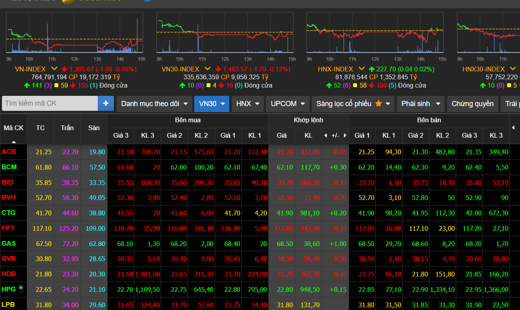The height and width of the screenshot is (310, 520).
Task: Click the left arrow beside the +/- header
Action: (x=325, y=135)
